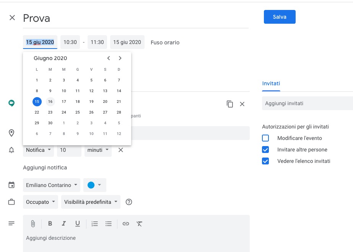Click the copy video conference info icon
The height and width of the screenshot is (252, 353).
click(x=230, y=104)
